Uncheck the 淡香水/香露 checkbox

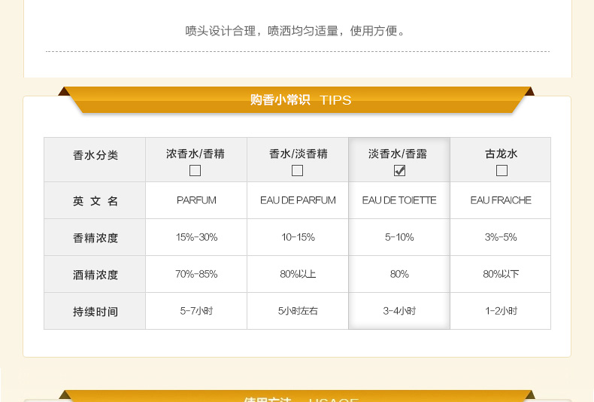coord(399,171)
